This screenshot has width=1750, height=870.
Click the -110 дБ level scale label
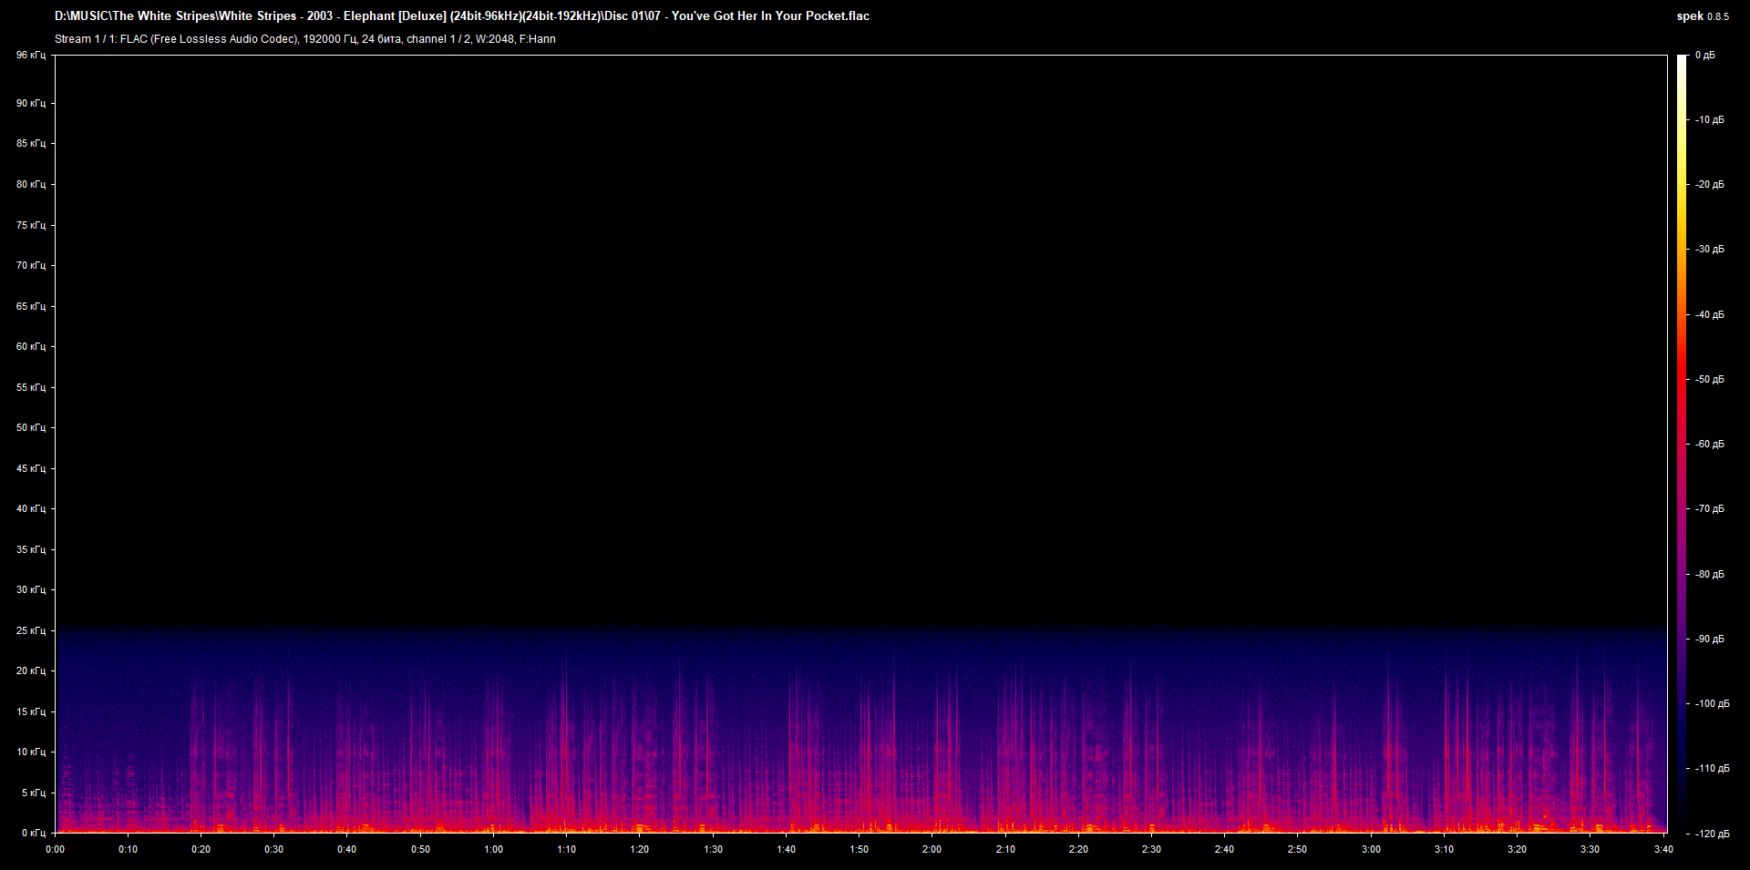(x=1713, y=769)
